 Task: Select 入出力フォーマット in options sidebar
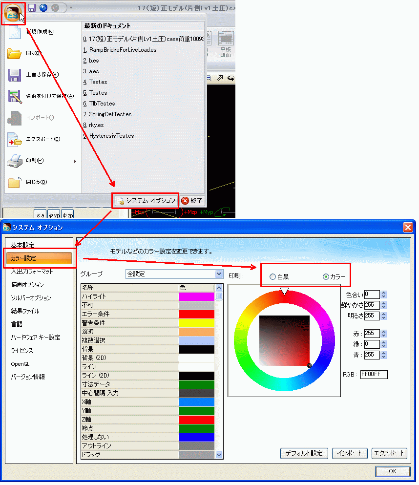[x=32, y=271]
